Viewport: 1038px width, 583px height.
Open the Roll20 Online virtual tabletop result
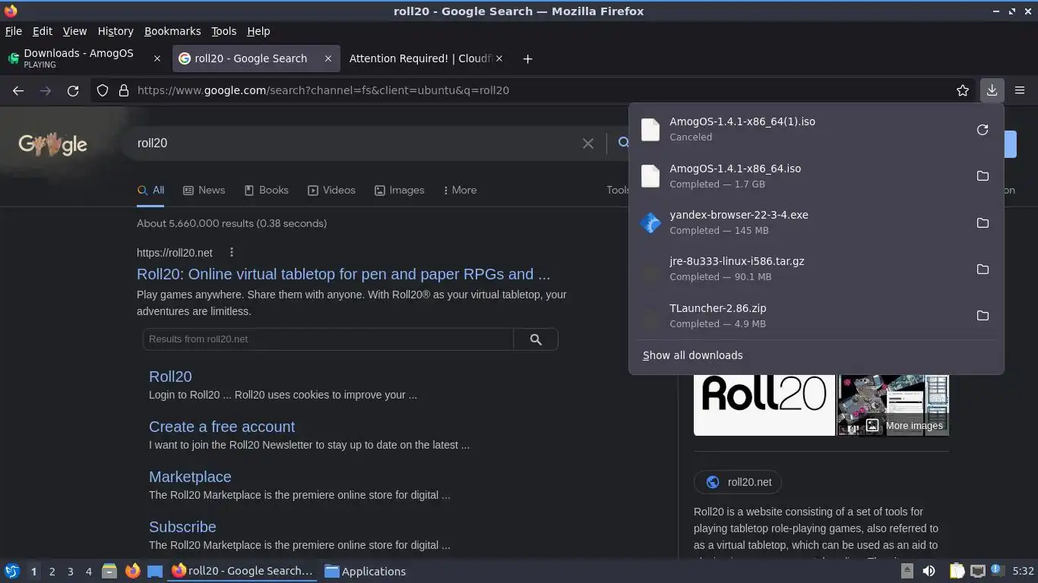coord(343,274)
